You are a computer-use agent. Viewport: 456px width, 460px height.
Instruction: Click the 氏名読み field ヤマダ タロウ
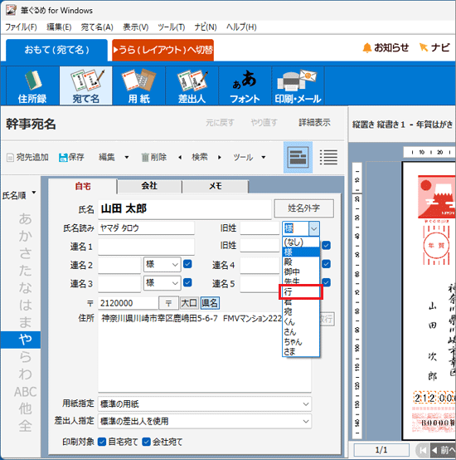pyautogui.click(x=146, y=228)
